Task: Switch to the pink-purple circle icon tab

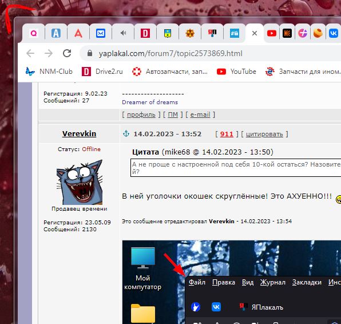Action: click(x=303, y=33)
